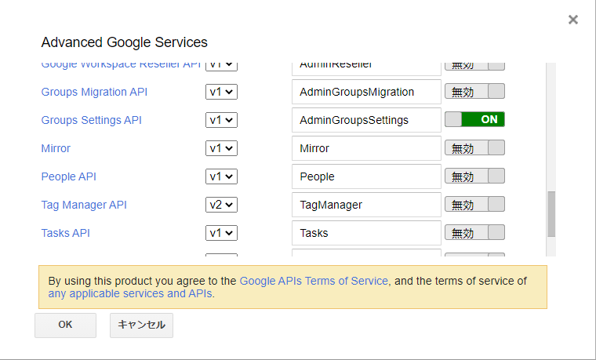Confirm with the OK button
Viewport: 596px width, 360px height.
click(65, 325)
